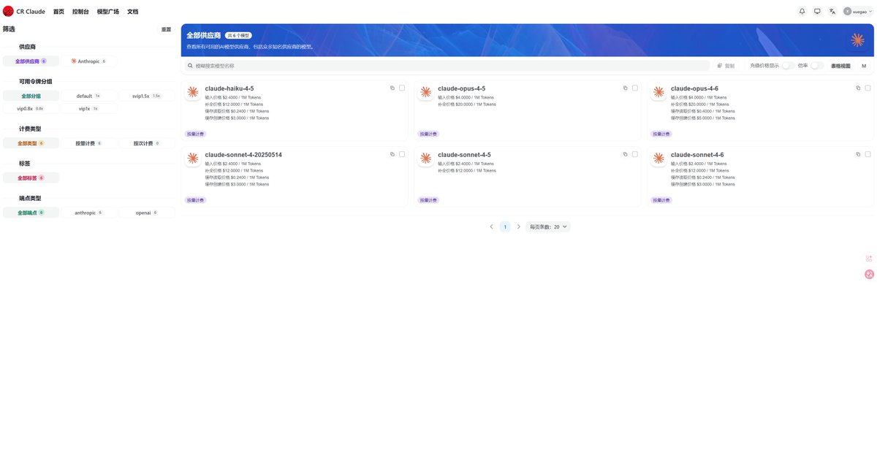
Task: Select the claude-opus-4-6 checkbox
Action: (x=867, y=88)
